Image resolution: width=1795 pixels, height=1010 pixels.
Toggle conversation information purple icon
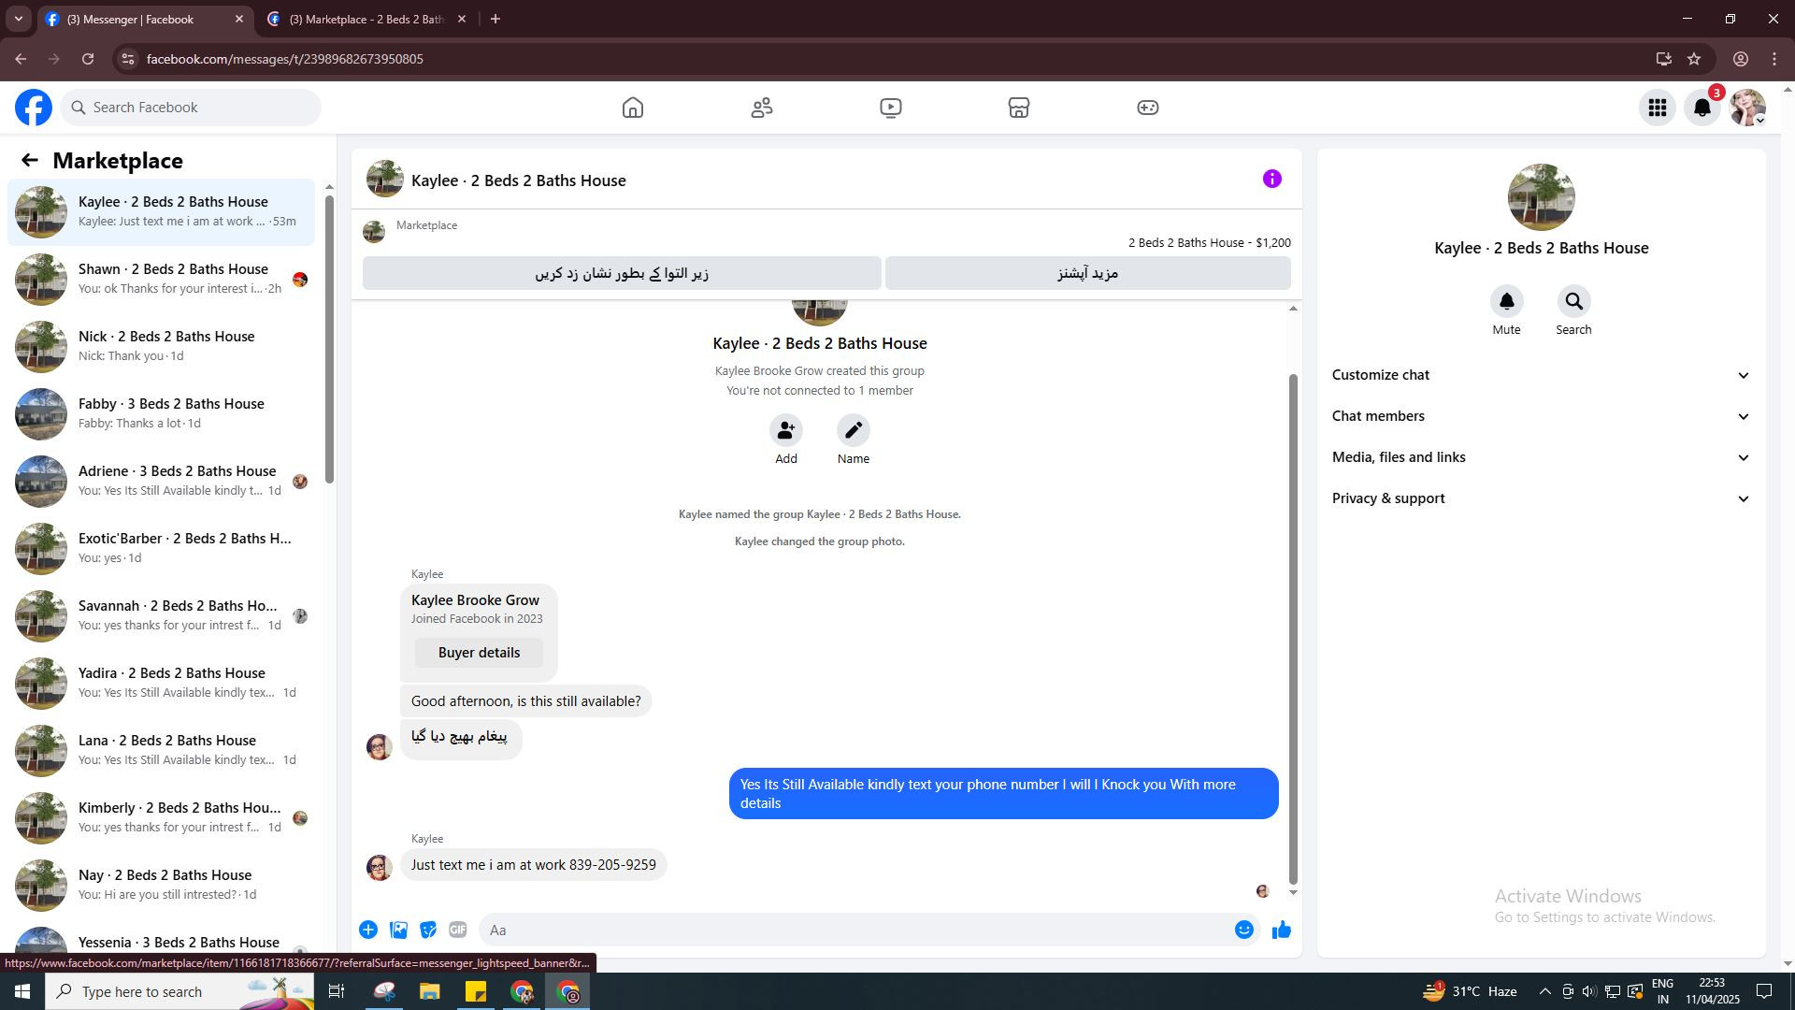(1272, 179)
